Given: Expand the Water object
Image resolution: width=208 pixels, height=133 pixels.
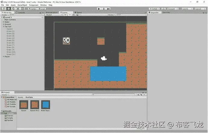Looking at the screenshot, I should click(x=4, y=22).
